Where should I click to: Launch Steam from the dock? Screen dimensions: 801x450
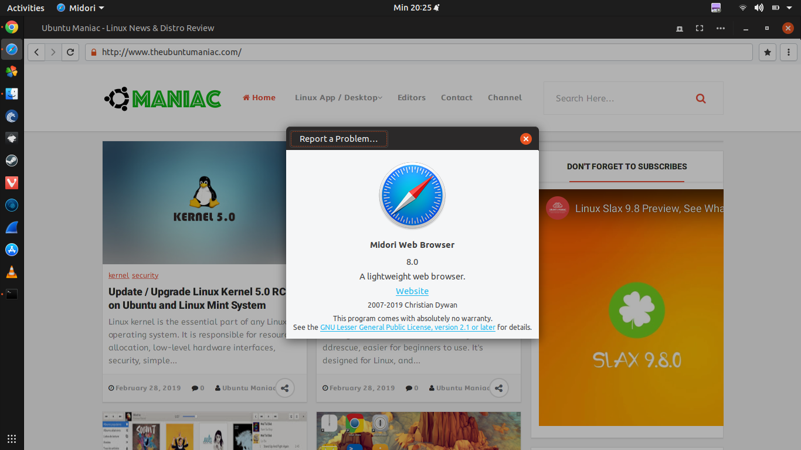(x=12, y=161)
